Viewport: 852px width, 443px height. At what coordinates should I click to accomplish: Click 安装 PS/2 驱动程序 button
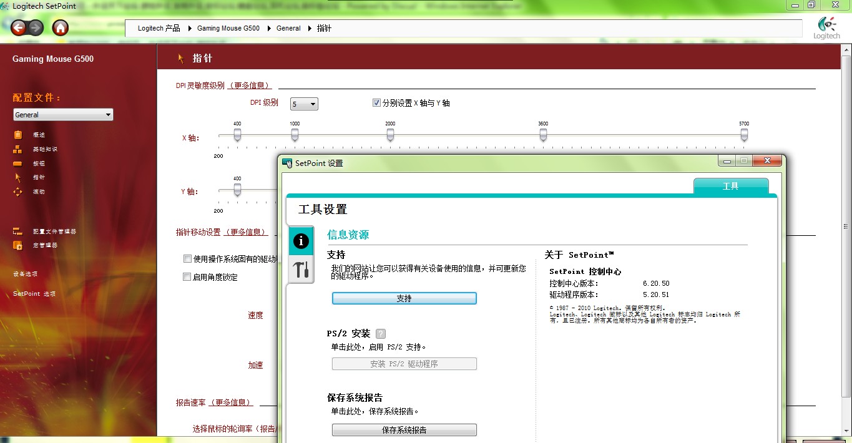tap(404, 364)
